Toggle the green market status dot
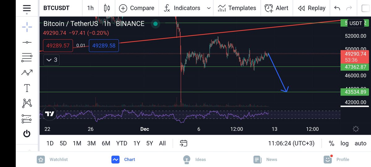Viewport: 371px width, 167px height. 156,24
